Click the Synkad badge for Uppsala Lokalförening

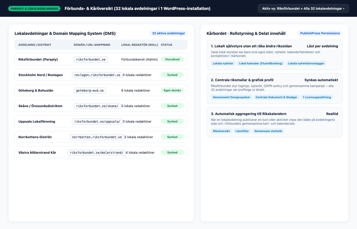point(172,121)
